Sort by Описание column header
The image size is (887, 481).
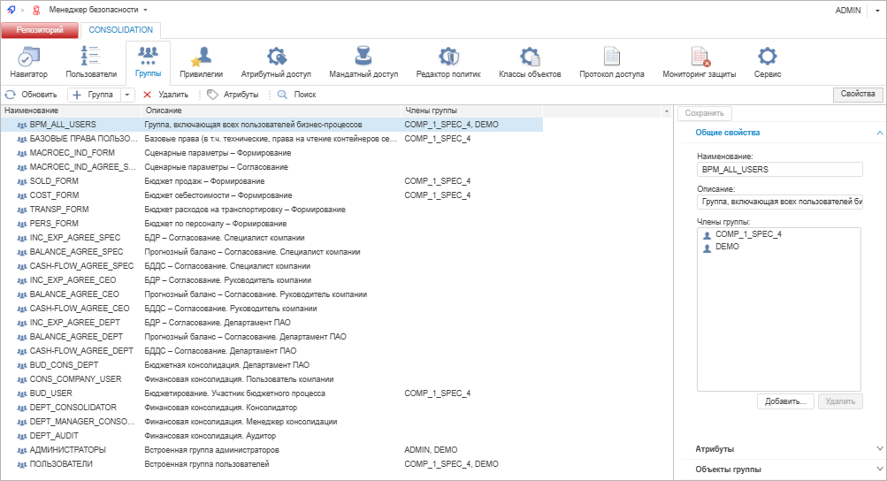point(271,111)
